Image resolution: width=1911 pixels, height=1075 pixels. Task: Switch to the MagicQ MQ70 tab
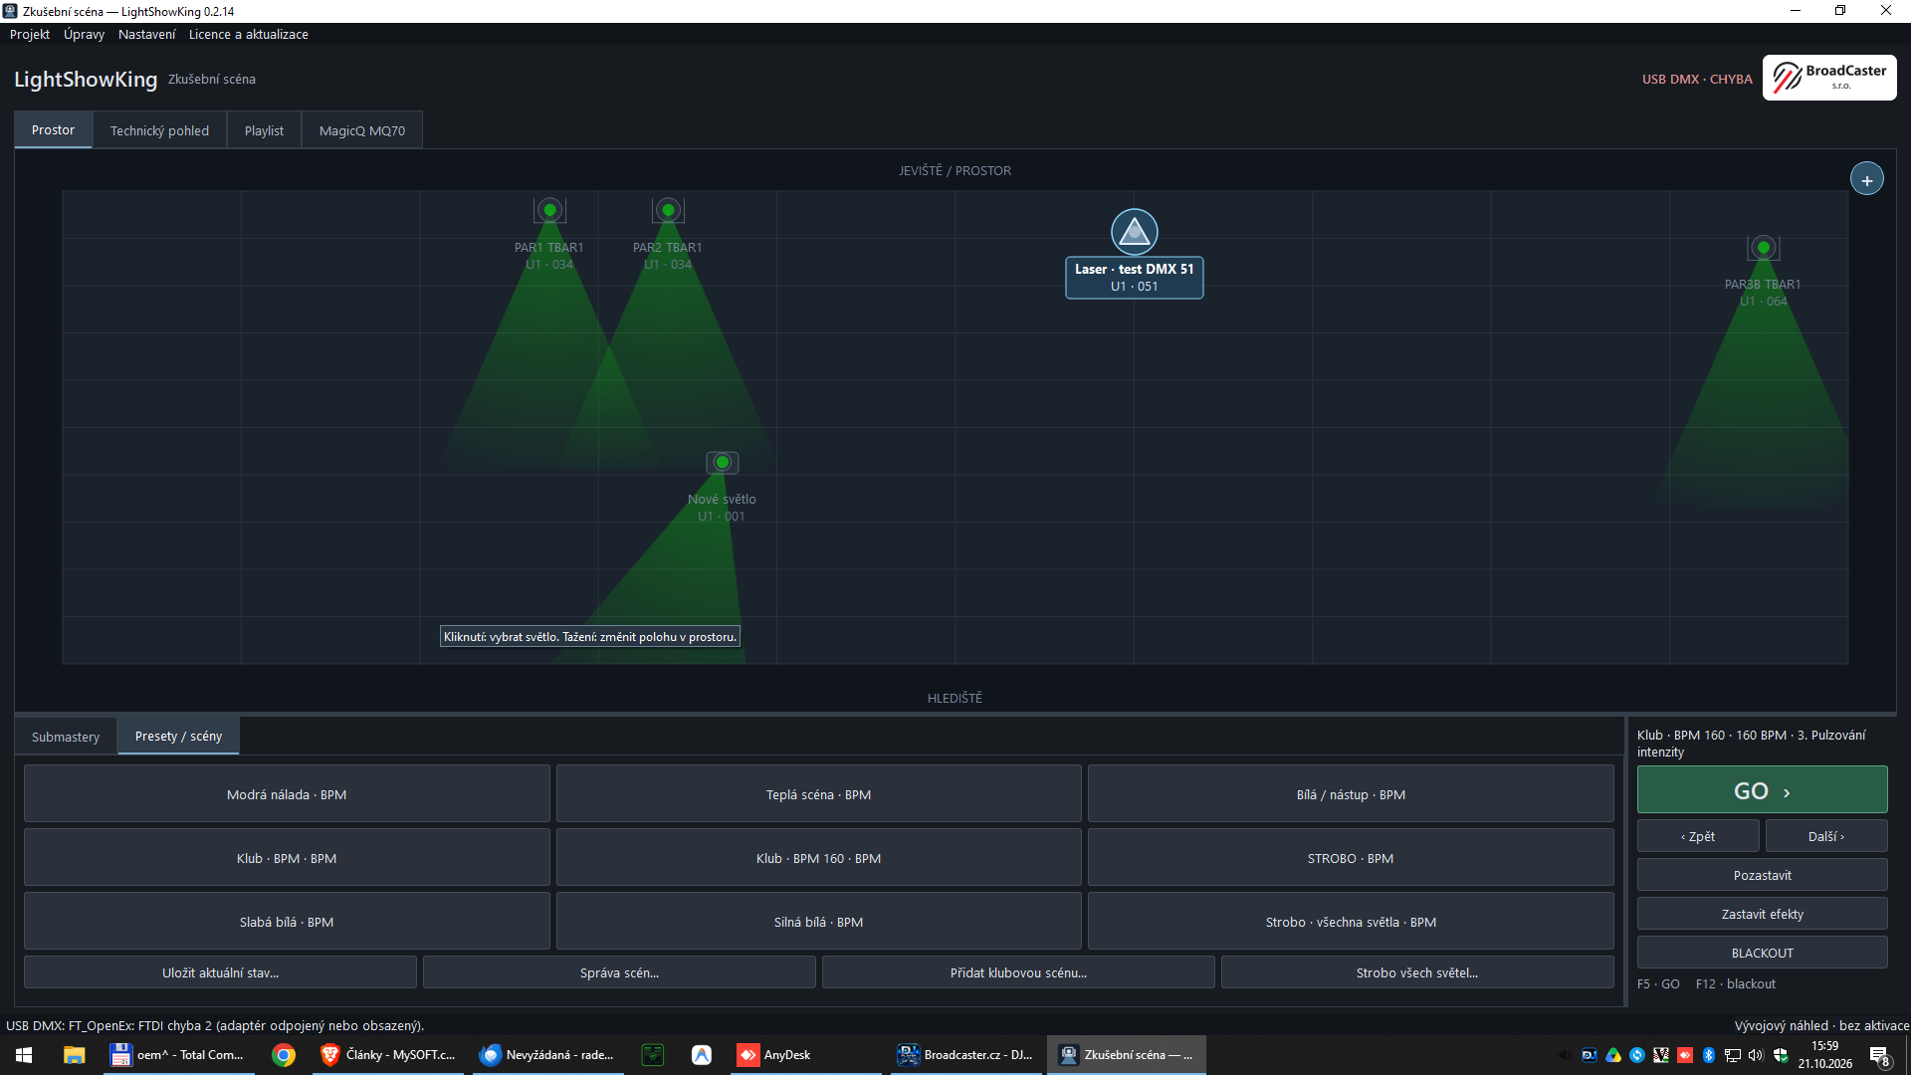coord(362,130)
